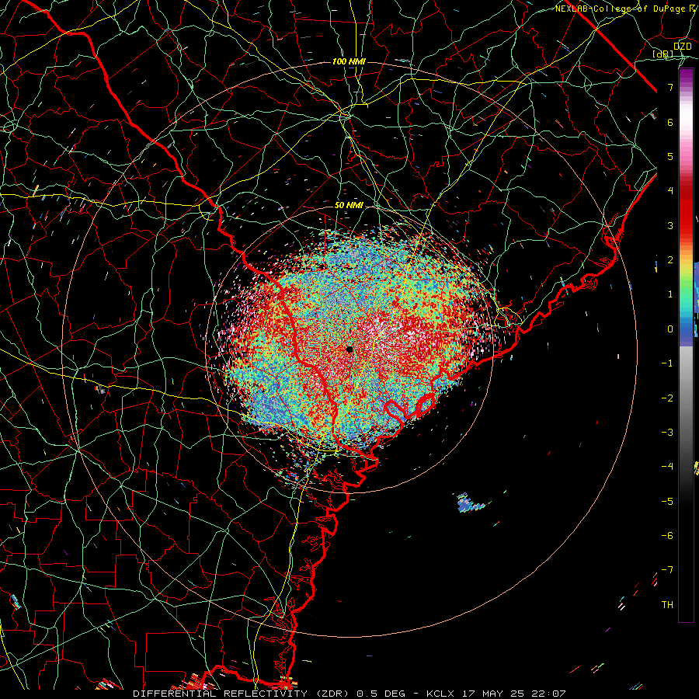
Task: Click the -6 value on the dB scale
Action: [x=667, y=536]
